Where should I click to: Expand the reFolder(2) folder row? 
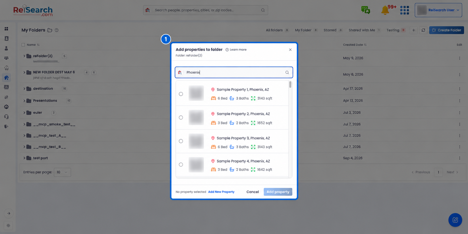tap(24, 56)
